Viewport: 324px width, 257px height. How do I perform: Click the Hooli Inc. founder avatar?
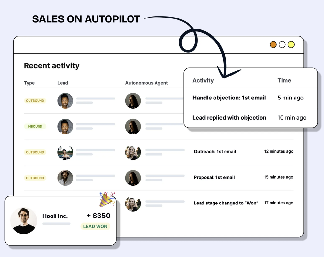(x=24, y=221)
